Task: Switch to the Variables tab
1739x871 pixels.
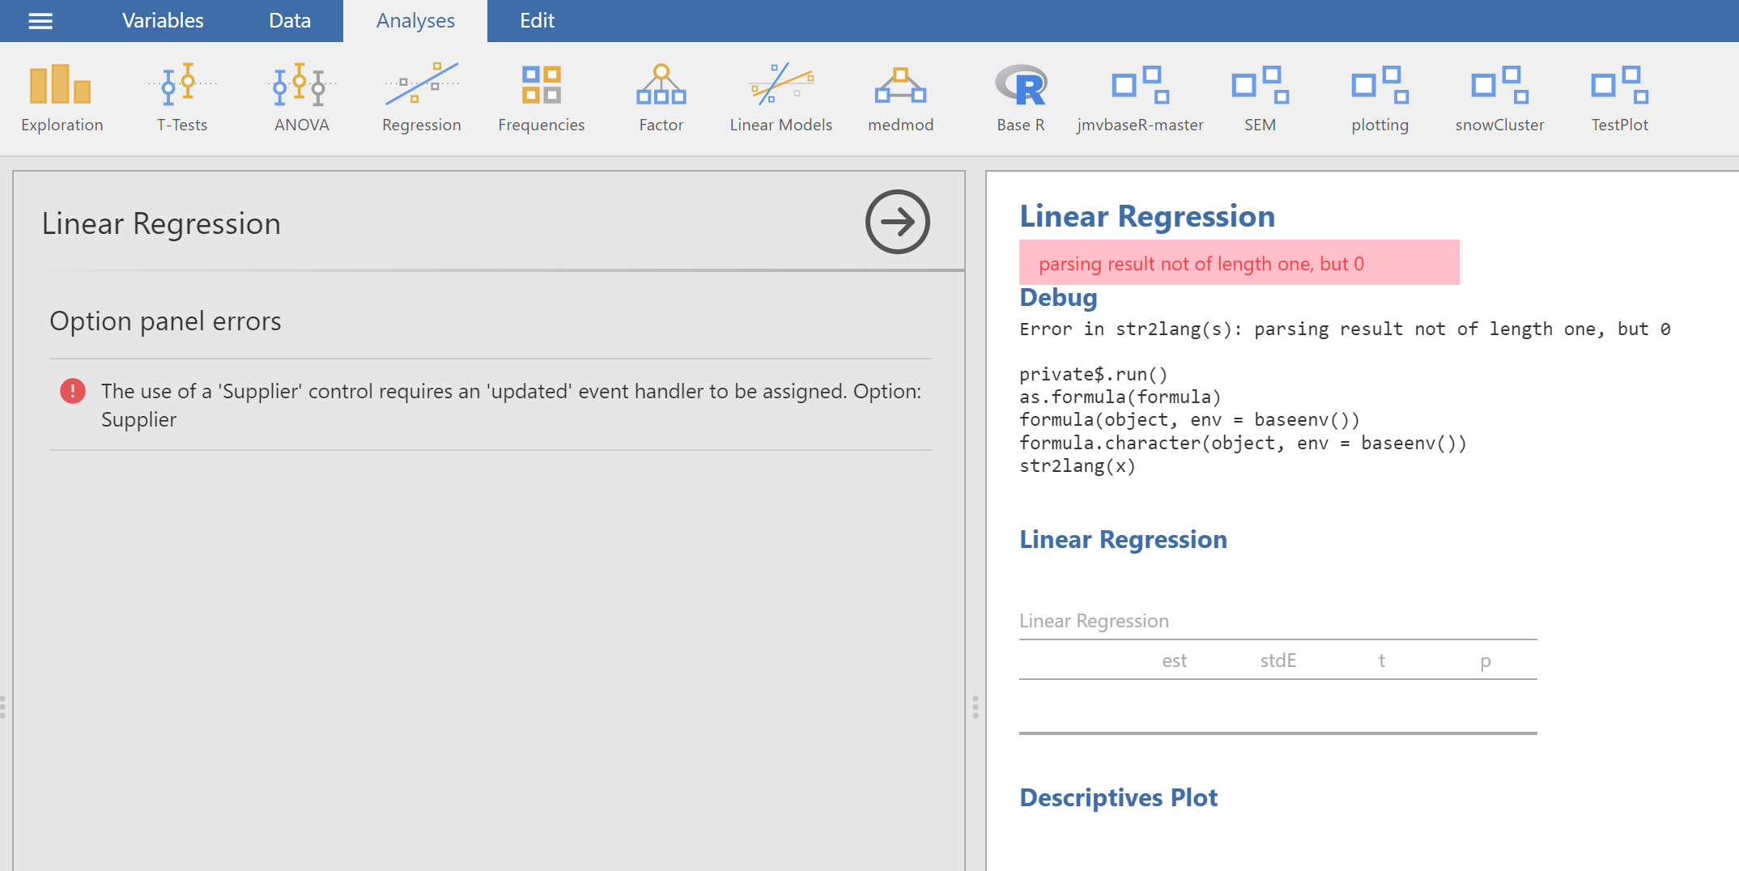Action: coord(163,21)
